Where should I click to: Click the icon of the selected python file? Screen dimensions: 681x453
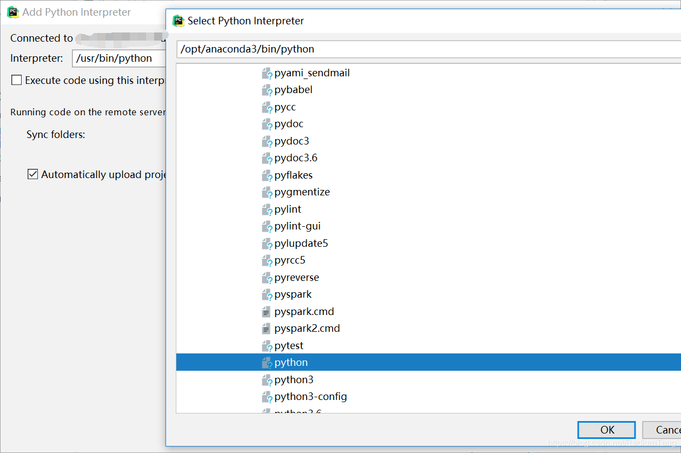point(267,363)
